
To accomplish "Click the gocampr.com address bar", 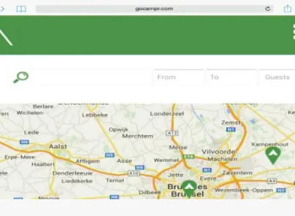I will 155,9.
